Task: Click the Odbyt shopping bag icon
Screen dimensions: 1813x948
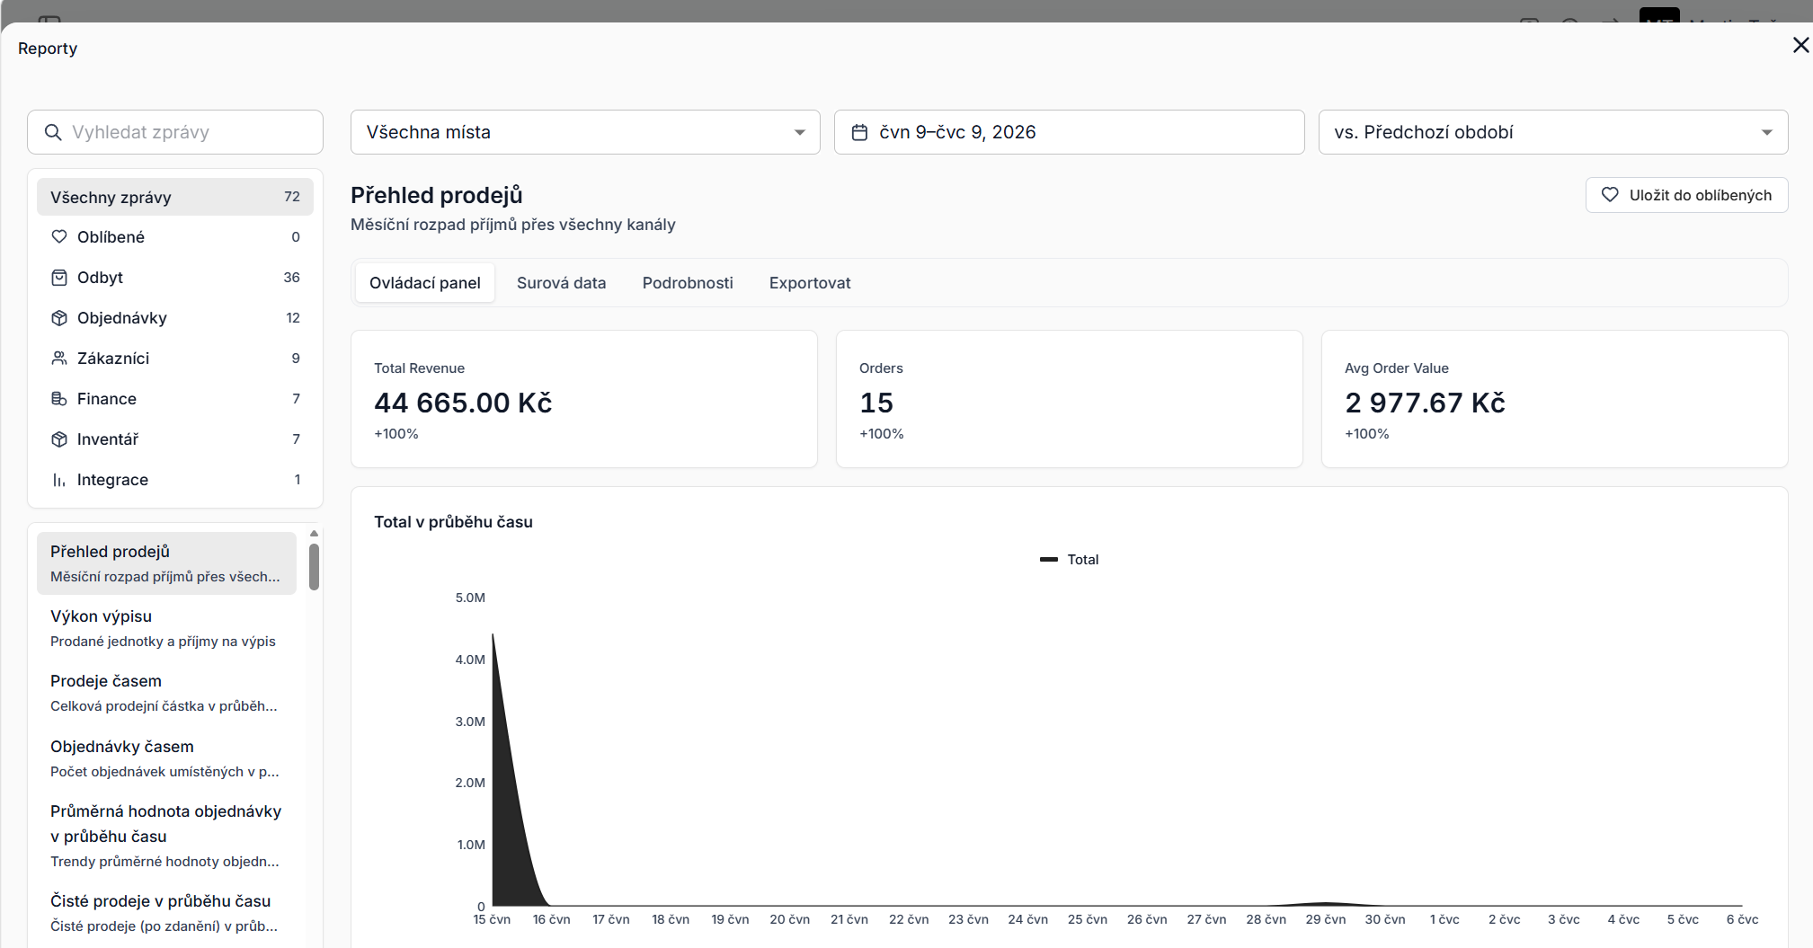Action: click(59, 278)
